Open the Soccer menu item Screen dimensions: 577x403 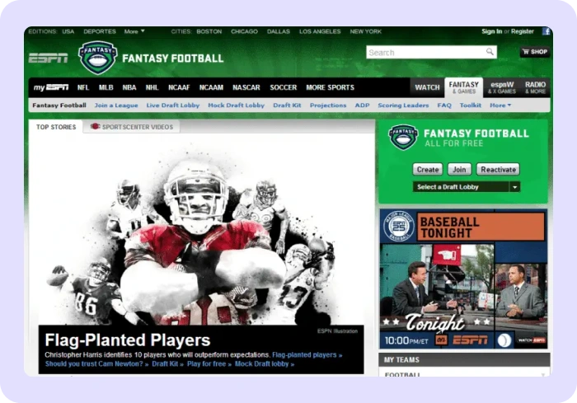(x=284, y=87)
